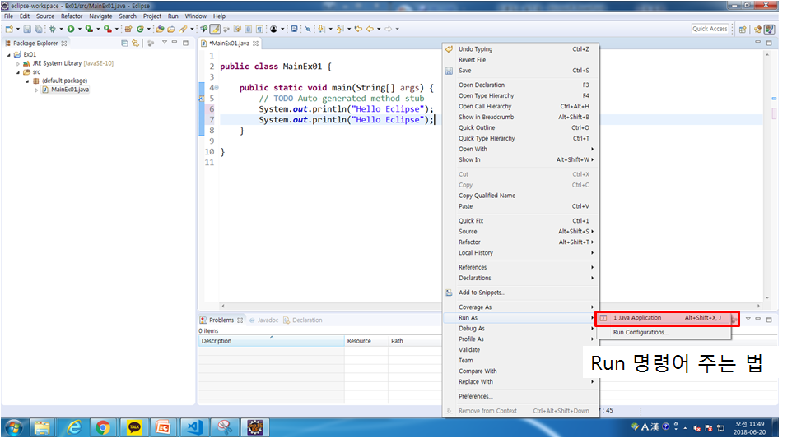Click the Previous Annotation arrow icon
The height and width of the screenshot is (438, 792).
(340, 30)
